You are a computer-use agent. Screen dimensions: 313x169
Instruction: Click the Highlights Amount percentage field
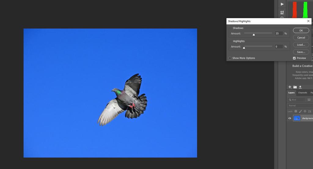(278, 47)
